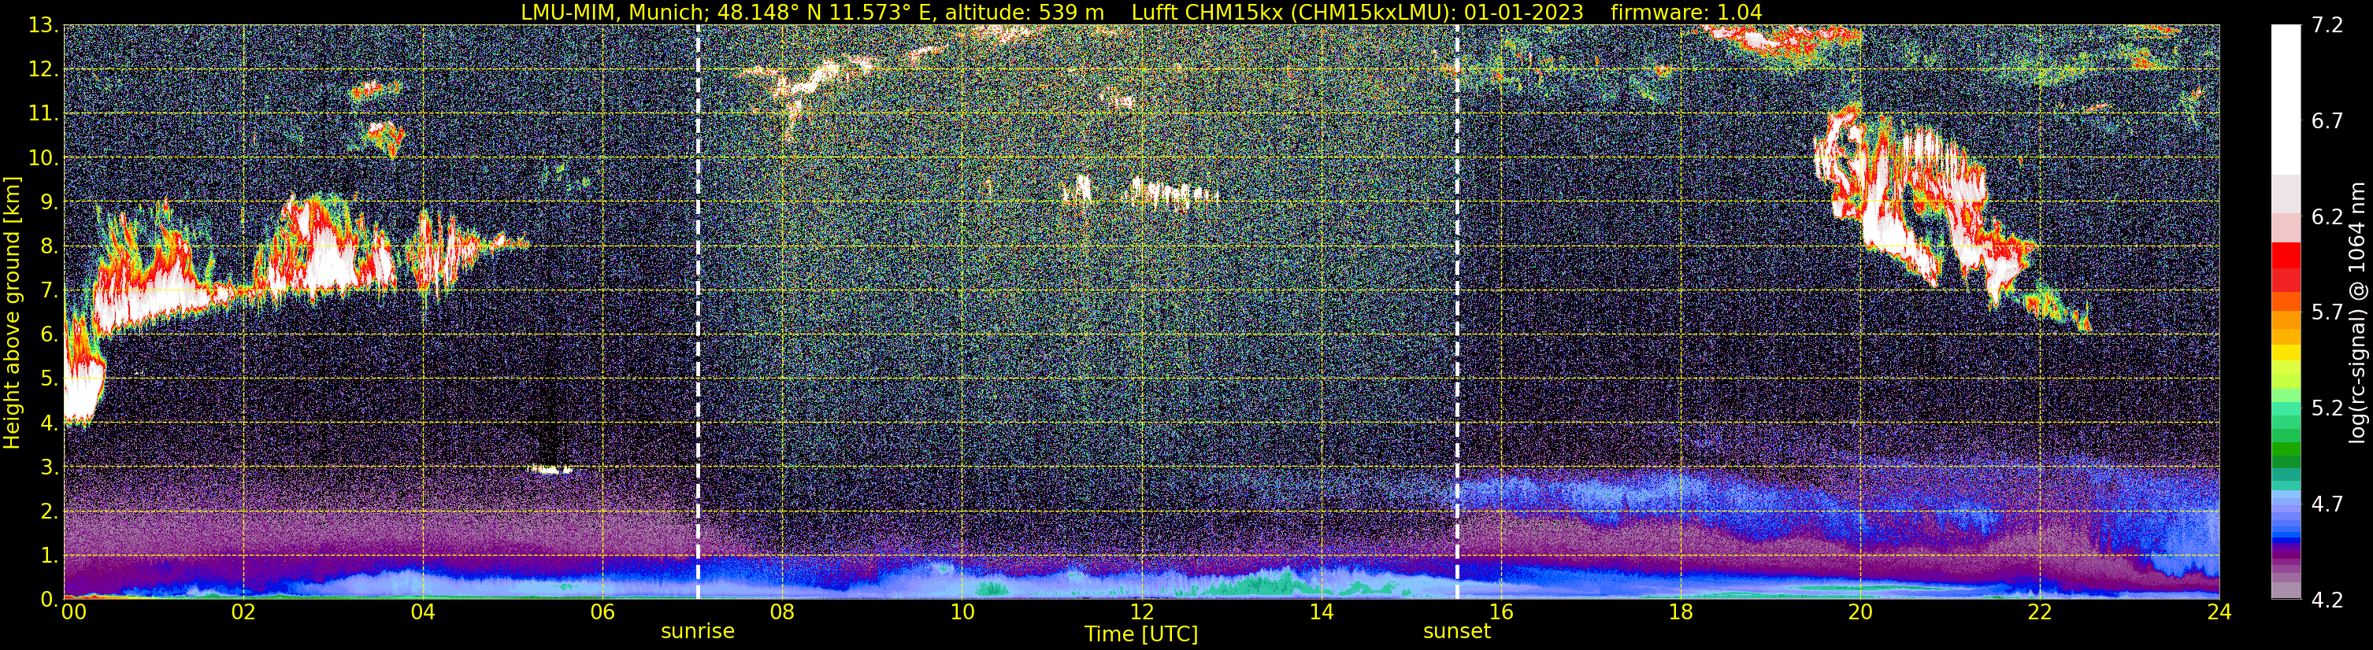Select the 'sunset' label below the time axis
The width and height of the screenshot is (2373, 650).
click(x=1456, y=632)
